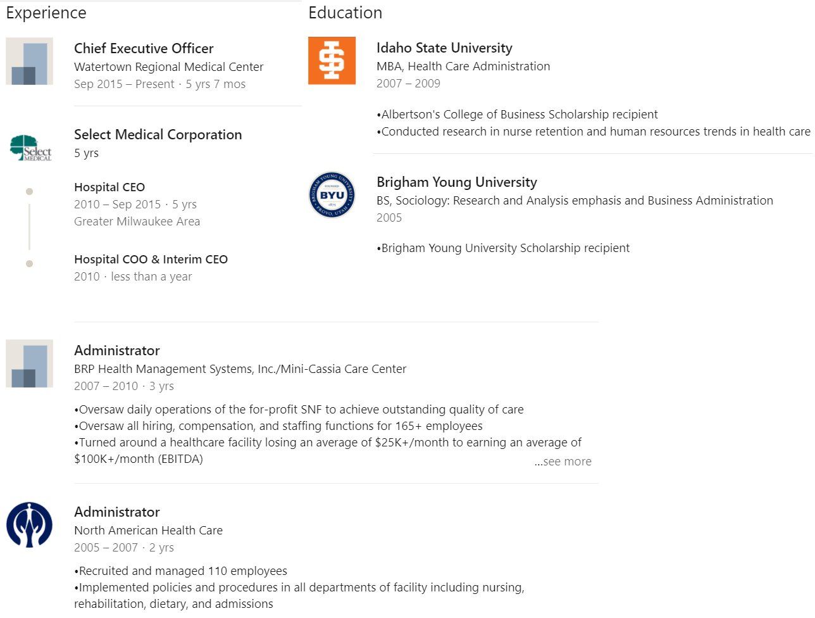Click the Brigham Young University BYU seal

pos(332,195)
